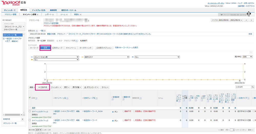Toggle select-all checkbox in table header
The width and height of the screenshot is (256, 134).
point(29,98)
